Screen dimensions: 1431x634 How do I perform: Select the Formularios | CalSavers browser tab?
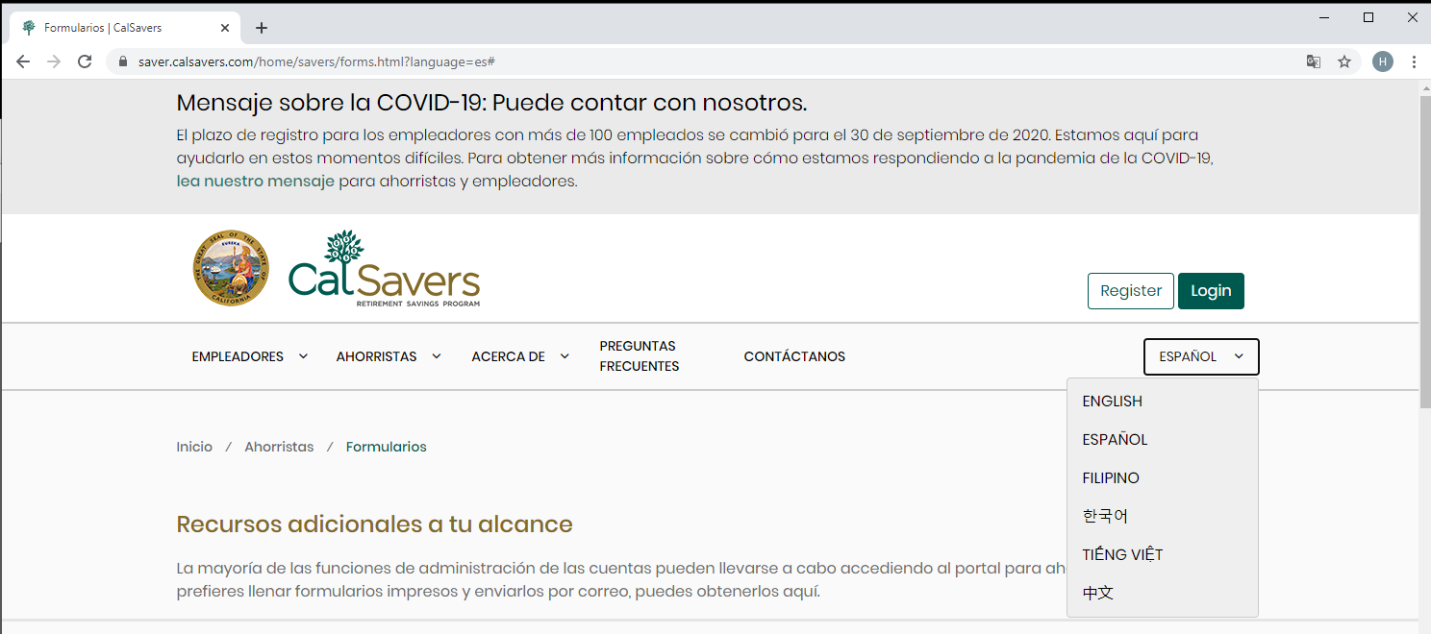125,28
